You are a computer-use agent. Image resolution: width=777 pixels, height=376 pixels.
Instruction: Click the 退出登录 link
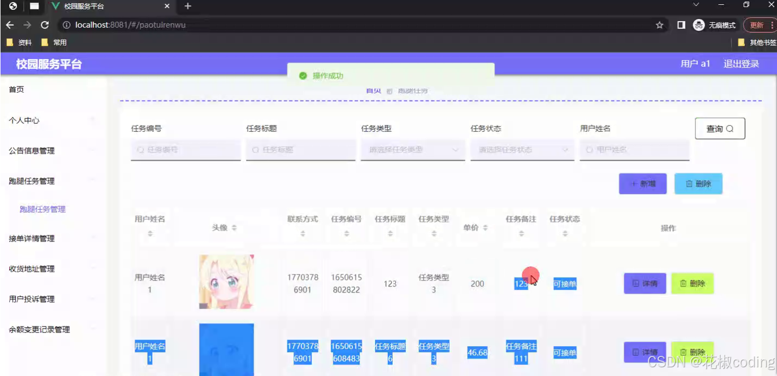point(741,63)
